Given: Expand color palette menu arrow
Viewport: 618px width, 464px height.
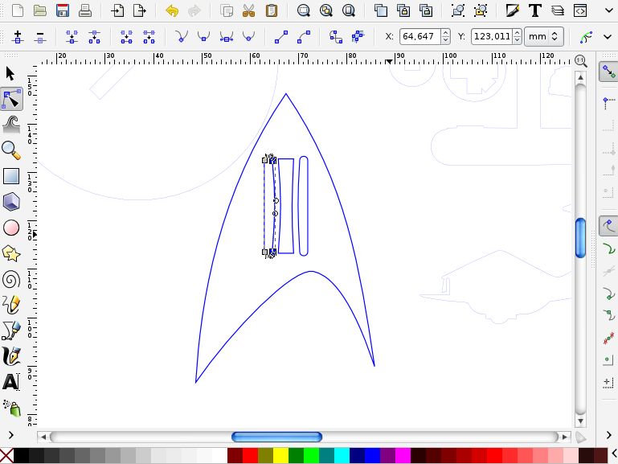Looking at the screenshot, I should (x=614, y=454).
